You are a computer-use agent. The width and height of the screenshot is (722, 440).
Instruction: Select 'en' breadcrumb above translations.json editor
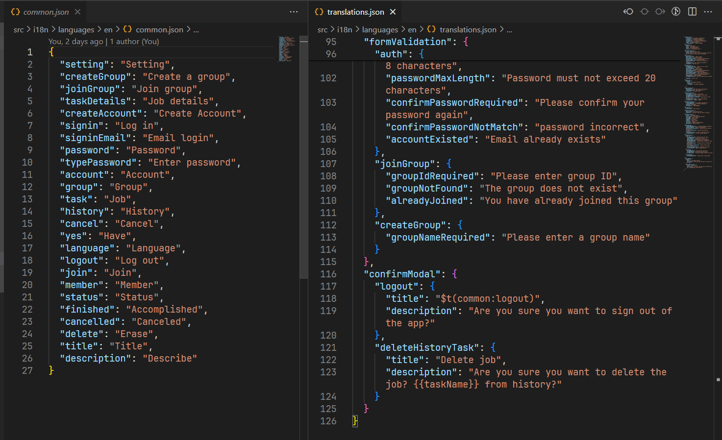pos(412,29)
